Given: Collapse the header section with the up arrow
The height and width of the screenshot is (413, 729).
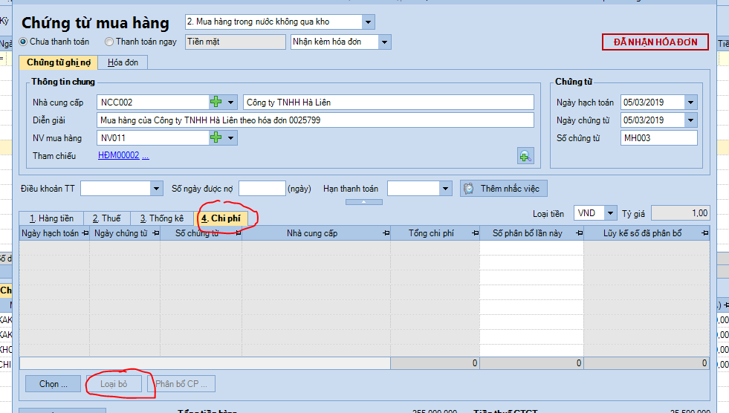Looking at the screenshot, I should coord(364,202).
